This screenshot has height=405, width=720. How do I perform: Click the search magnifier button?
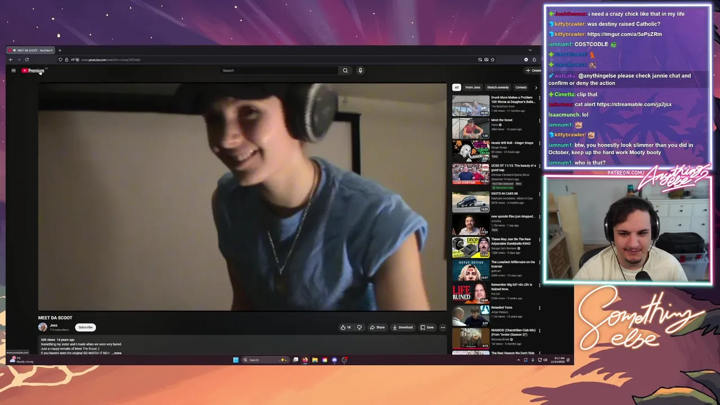(345, 70)
